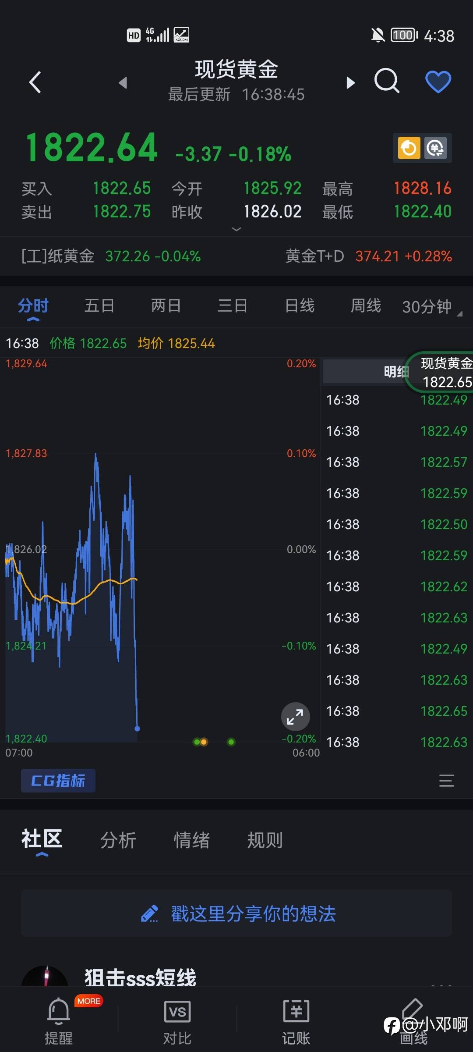Open 黄金T+D 374.21 quote

pyautogui.click(x=368, y=256)
